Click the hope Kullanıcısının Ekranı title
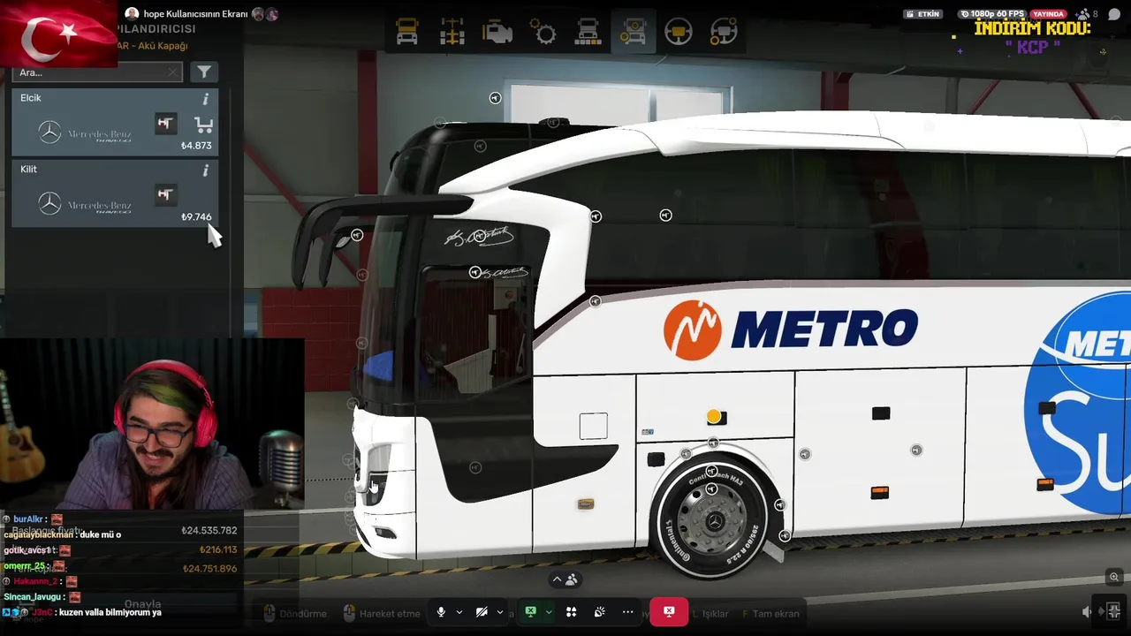The width and height of the screenshot is (1131, 636). point(195,14)
